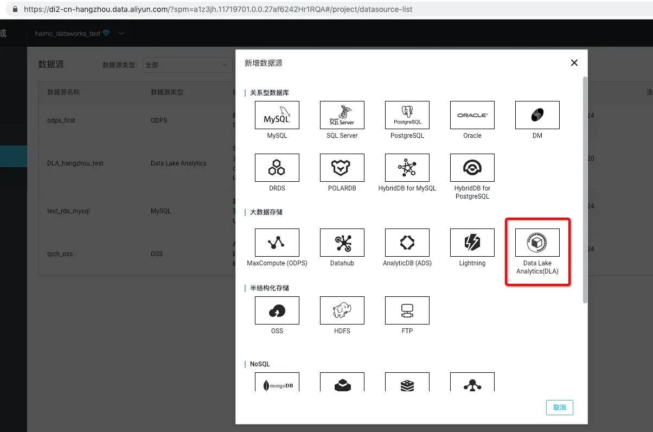
Task: Click the OSS type cell in table
Action: (x=157, y=254)
